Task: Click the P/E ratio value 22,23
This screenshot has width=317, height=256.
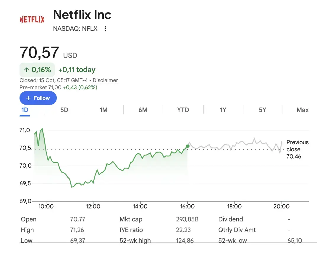Action: click(183, 230)
